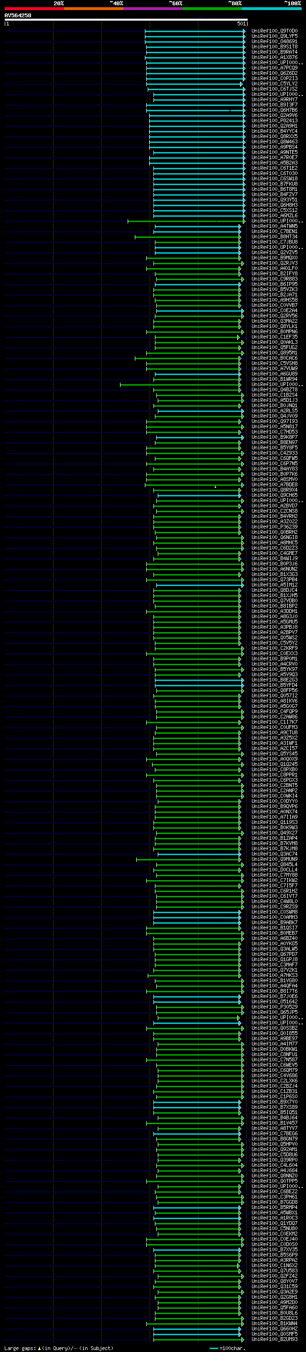Click label UniRef100_C6QFW5

274,458
